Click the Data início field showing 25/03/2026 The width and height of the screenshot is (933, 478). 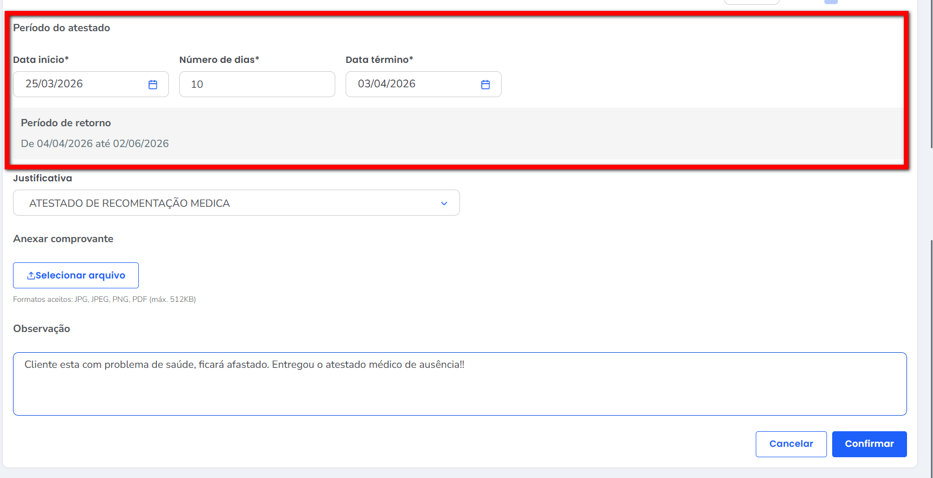coord(78,84)
